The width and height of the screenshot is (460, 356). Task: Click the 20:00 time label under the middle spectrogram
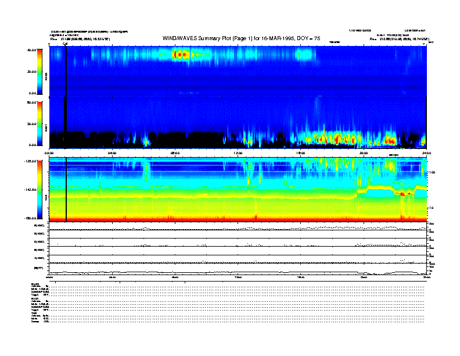(x=364, y=153)
